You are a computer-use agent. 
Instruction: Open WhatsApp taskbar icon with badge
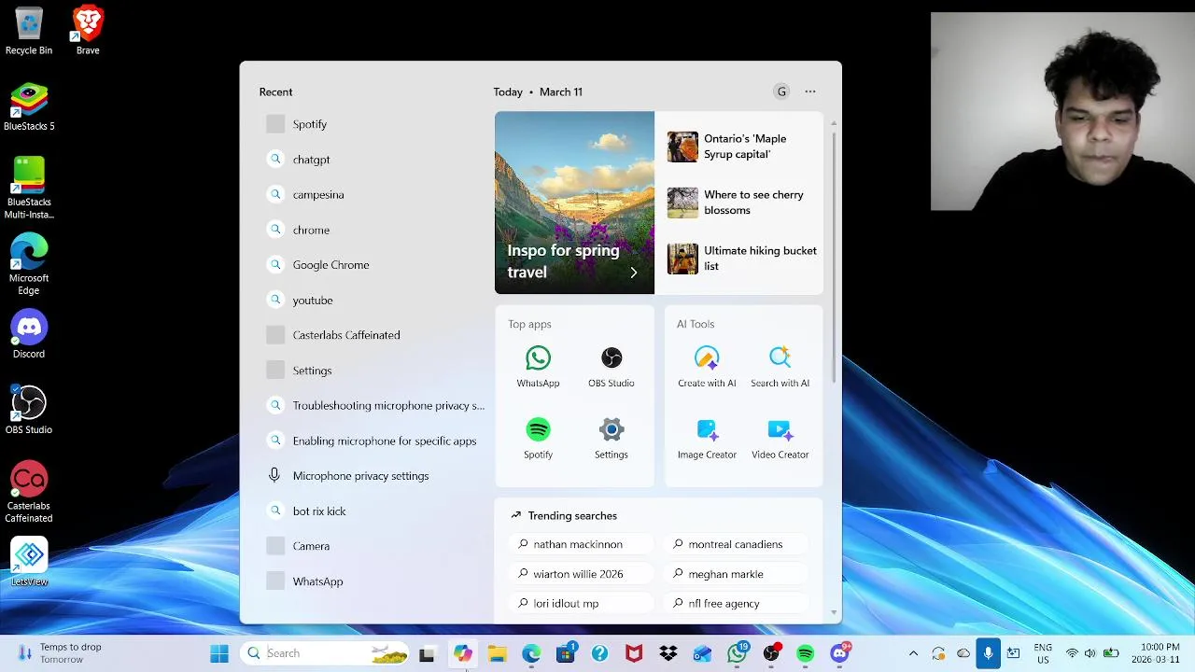[x=738, y=653]
